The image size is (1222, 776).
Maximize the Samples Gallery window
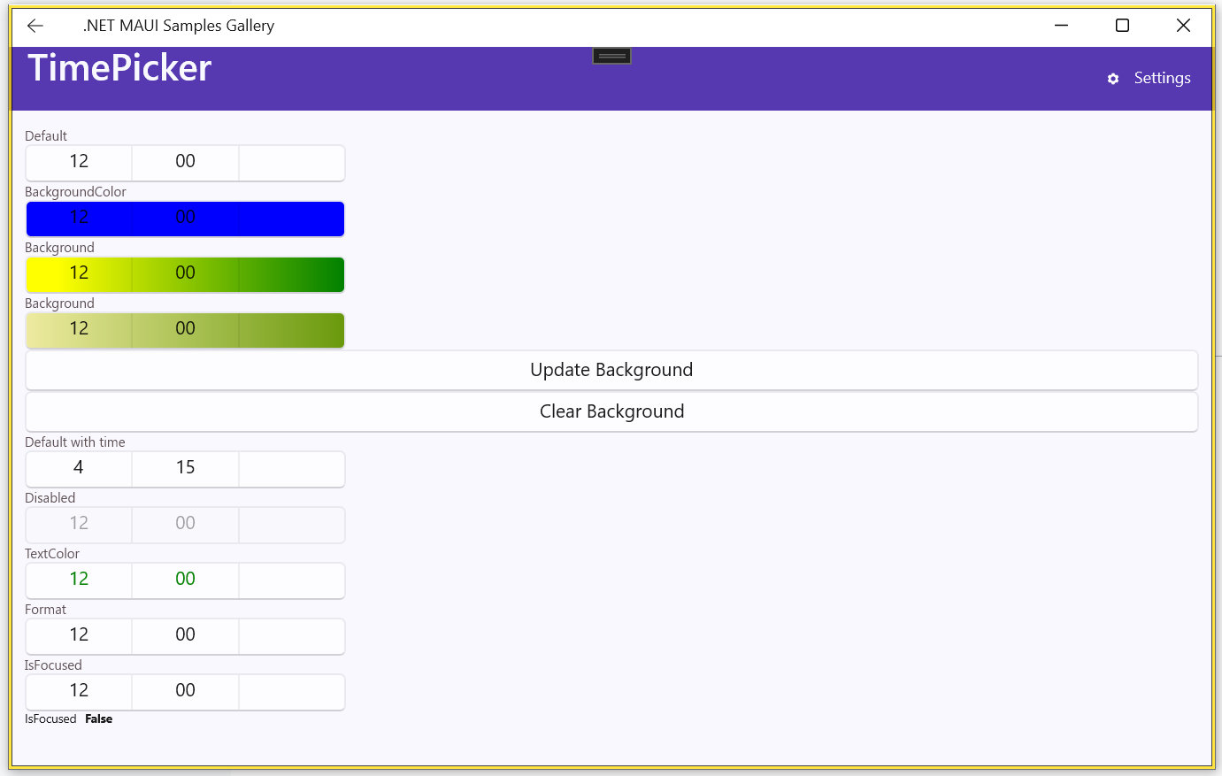click(x=1122, y=26)
